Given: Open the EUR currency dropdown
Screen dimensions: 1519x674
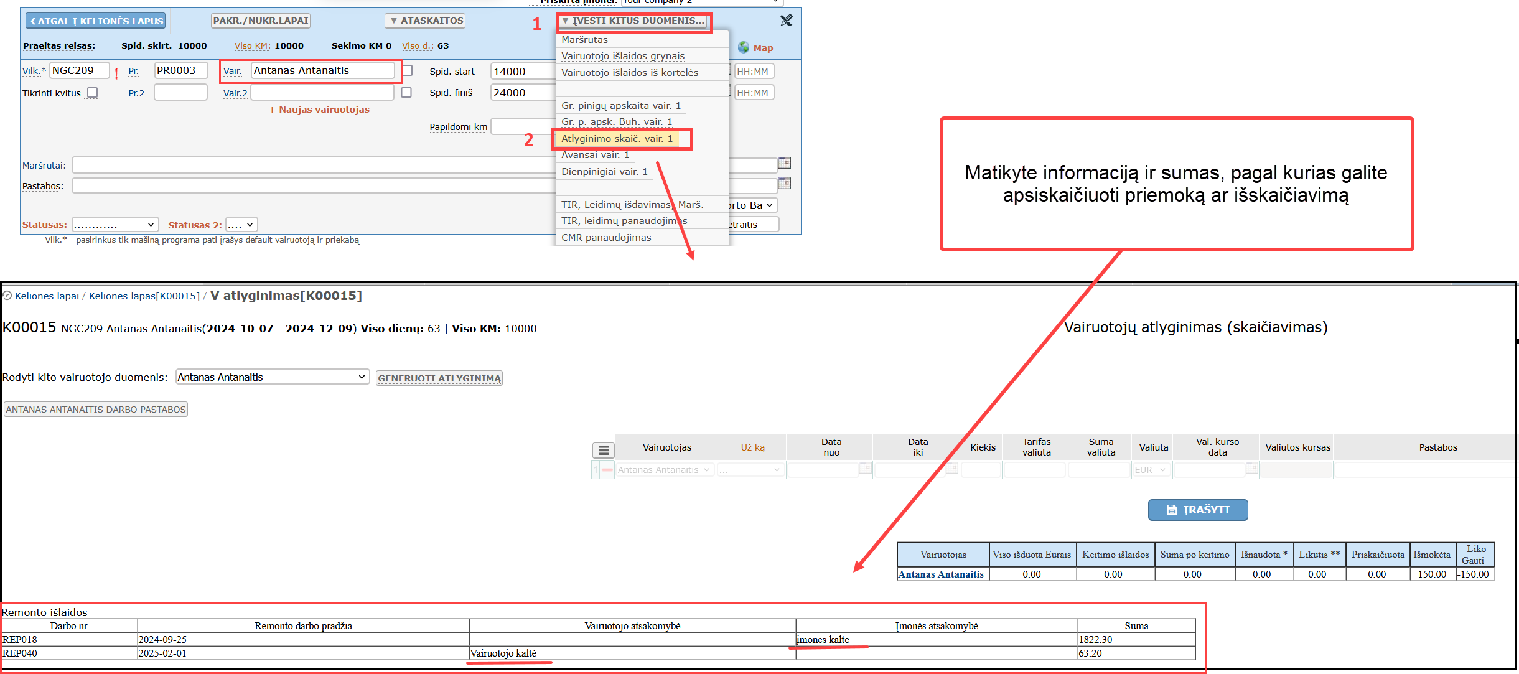Looking at the screenshot, I should [x=1151, y=470].
